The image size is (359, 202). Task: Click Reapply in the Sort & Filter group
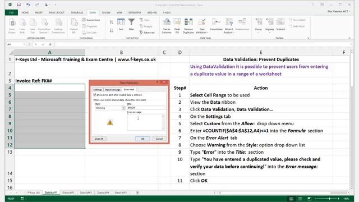(x=146, y=26)
